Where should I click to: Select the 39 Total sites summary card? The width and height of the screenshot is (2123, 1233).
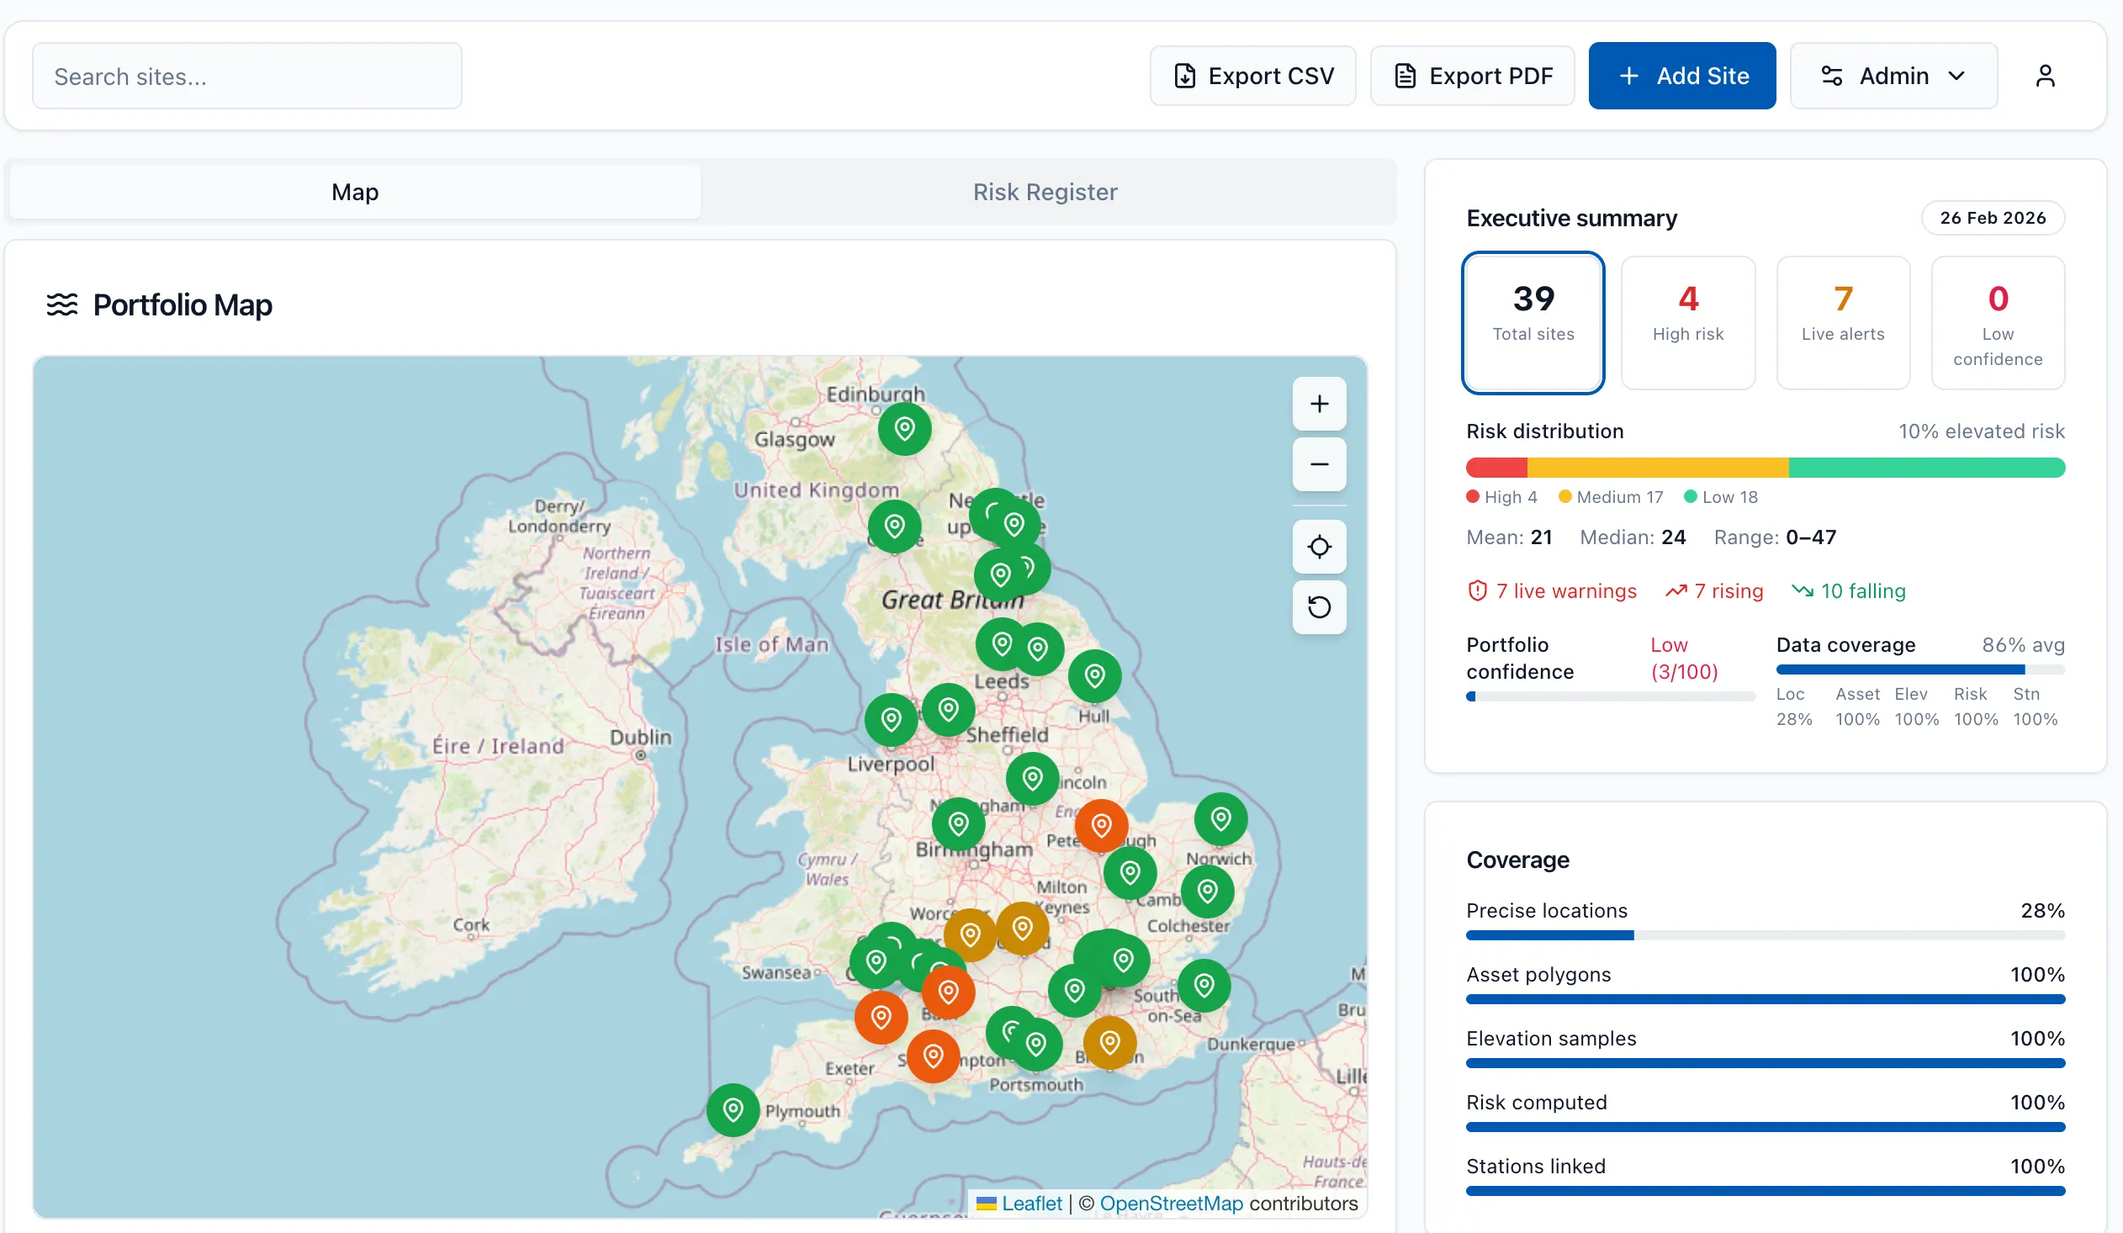coord(1533,323)
